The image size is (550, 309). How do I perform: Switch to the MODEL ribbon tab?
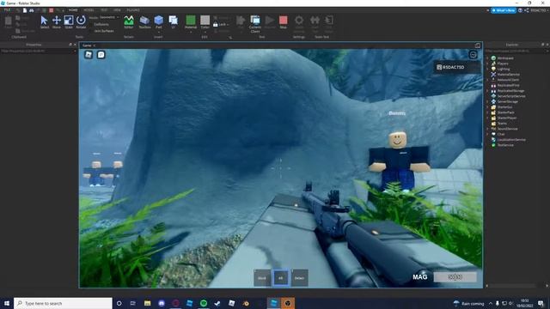(x=89, y=10)
